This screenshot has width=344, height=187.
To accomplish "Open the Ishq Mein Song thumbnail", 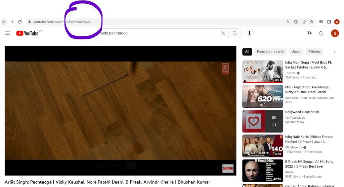I will (x=263, y=72).
